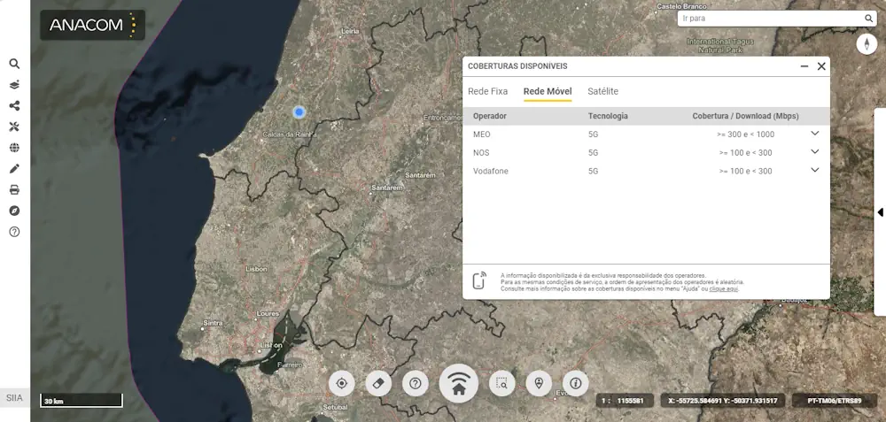Click the print icon in sidebar

(15, 189)
